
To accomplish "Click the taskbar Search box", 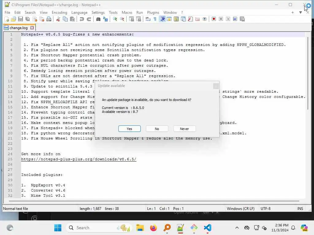I will (99, 228).
